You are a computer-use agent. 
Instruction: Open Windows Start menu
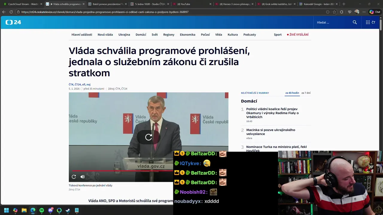[x=6, y=210]
